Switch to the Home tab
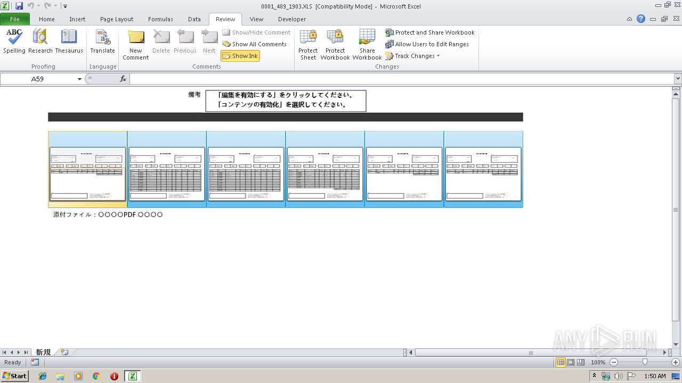 47,19
